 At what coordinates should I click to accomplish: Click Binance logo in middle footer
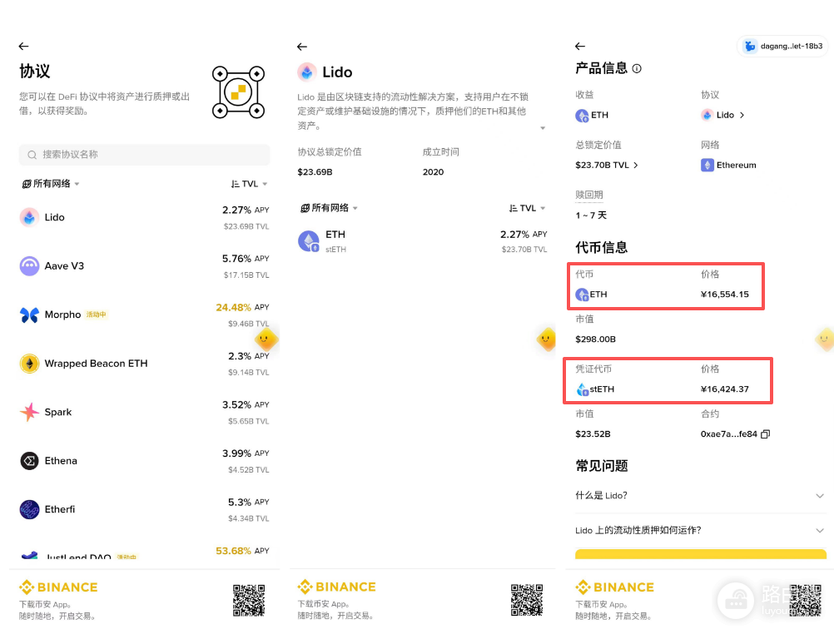(337, 587)
